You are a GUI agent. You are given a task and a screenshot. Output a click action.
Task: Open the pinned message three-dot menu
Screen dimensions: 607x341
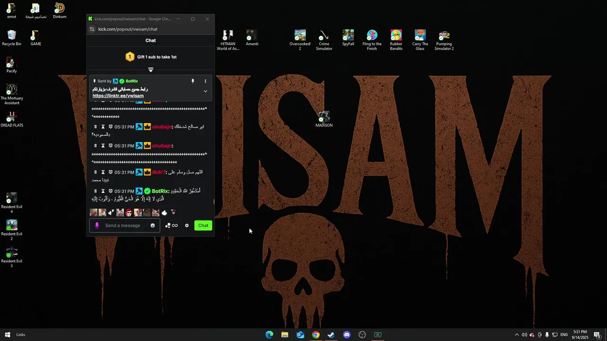coord(205,81)
